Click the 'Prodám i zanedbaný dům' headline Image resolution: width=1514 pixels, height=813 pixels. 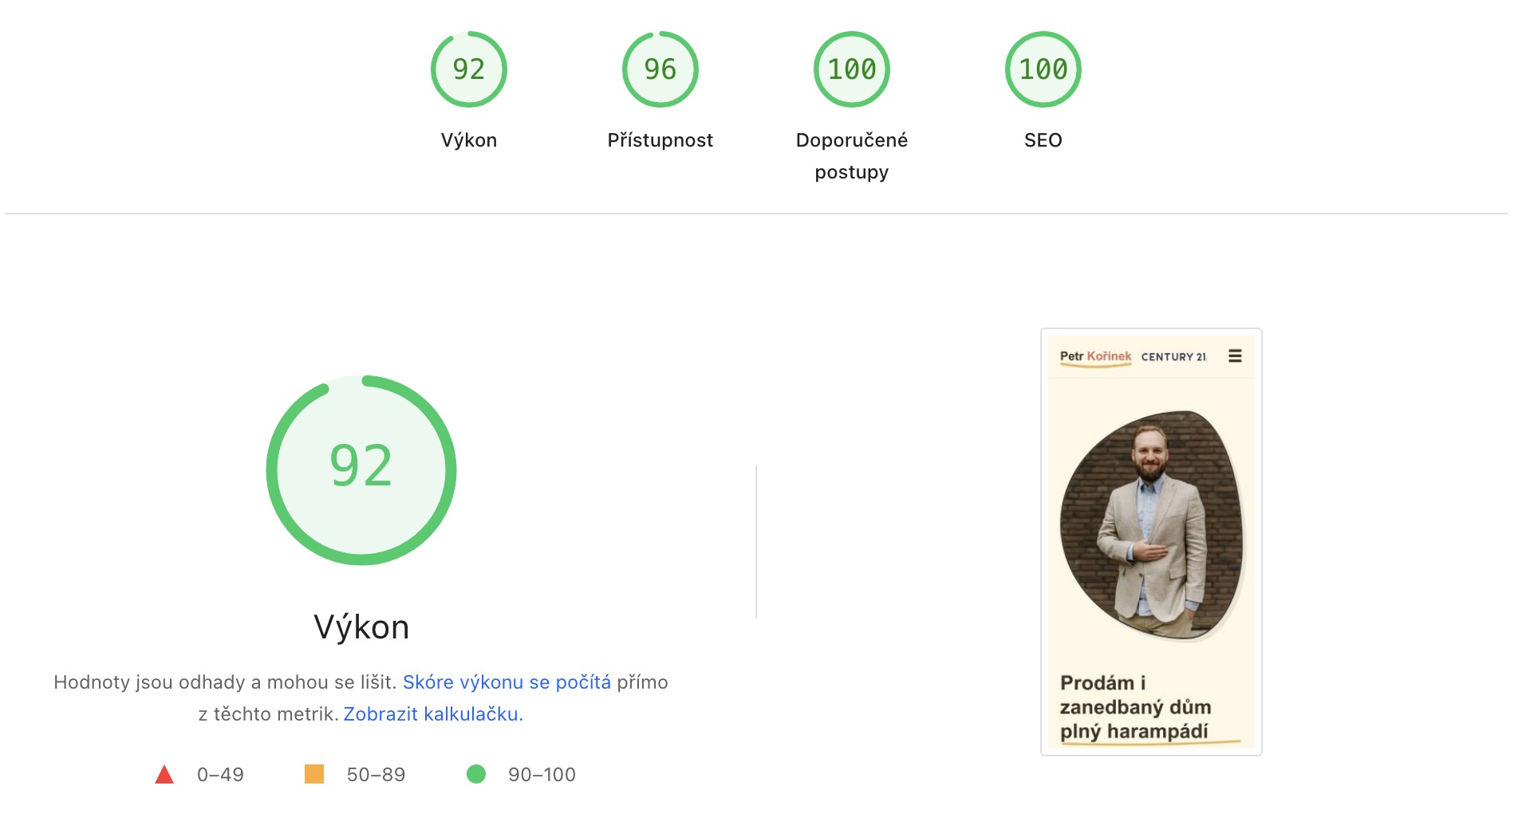[x=1135, y=707]
